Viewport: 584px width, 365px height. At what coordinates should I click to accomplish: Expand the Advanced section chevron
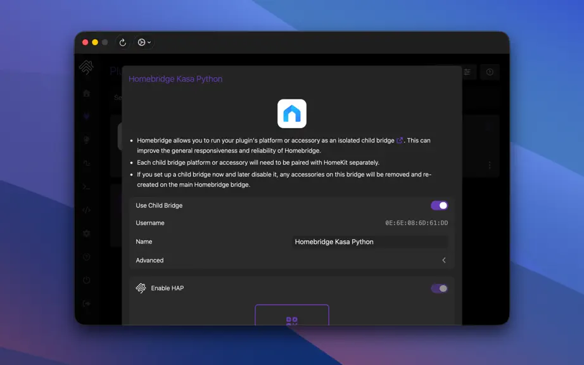[443, 260]
